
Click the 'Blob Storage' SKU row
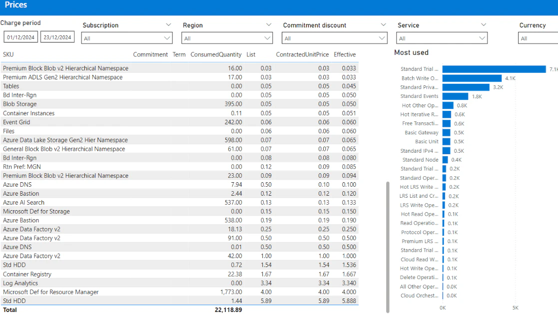pyautogui.click(x=179, y=104)
